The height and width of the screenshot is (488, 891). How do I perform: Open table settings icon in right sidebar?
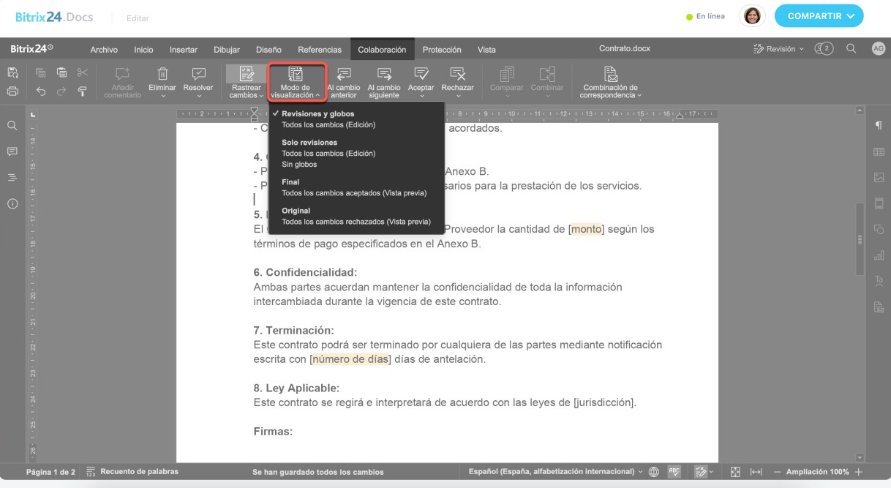pyautogui.click(x=879, y=151)
